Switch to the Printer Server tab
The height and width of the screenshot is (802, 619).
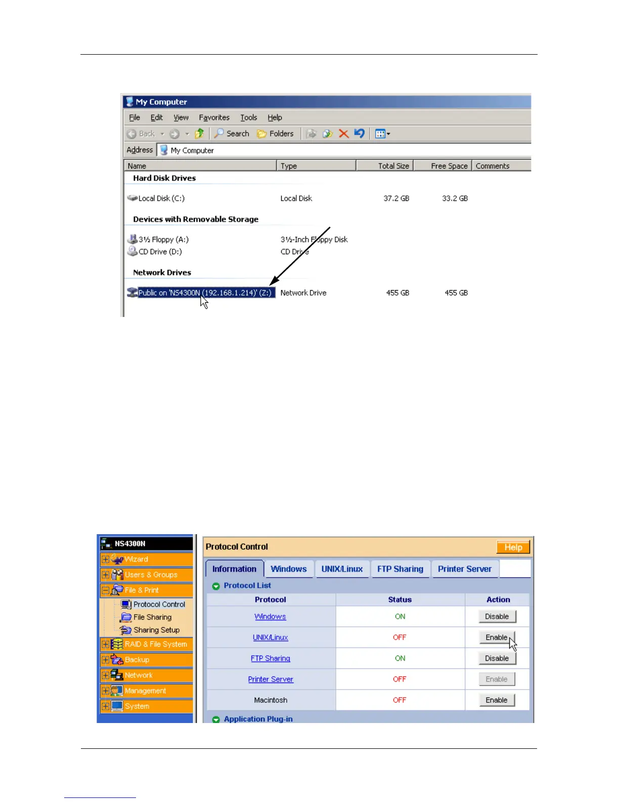465,569
